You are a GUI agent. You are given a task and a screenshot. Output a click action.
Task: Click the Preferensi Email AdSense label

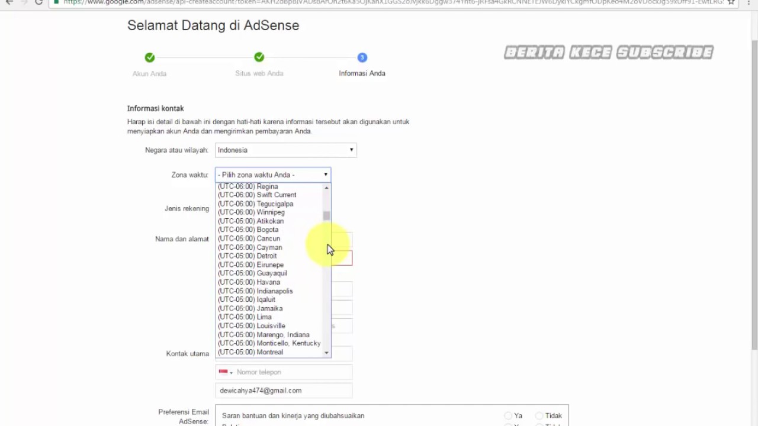point(184,417)
